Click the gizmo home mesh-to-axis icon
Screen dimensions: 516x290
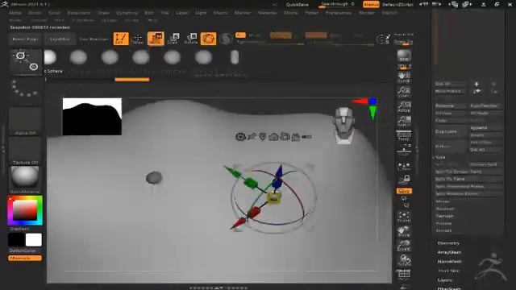(273, 136)
